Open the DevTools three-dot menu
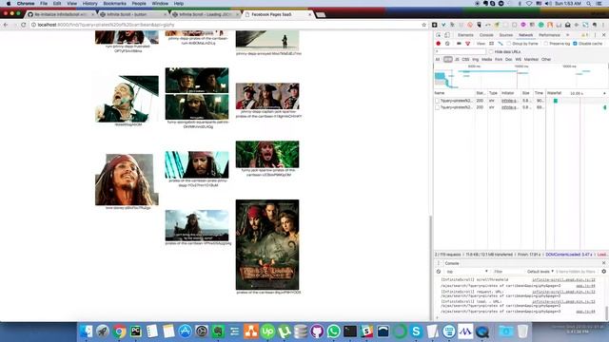The image size is (609, 342). click(x=595, y=35)
